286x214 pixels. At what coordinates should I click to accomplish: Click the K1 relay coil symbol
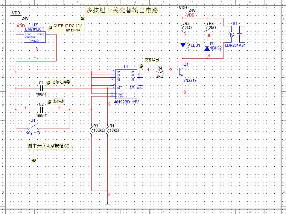pyautogui.click(x=231, y=34)
